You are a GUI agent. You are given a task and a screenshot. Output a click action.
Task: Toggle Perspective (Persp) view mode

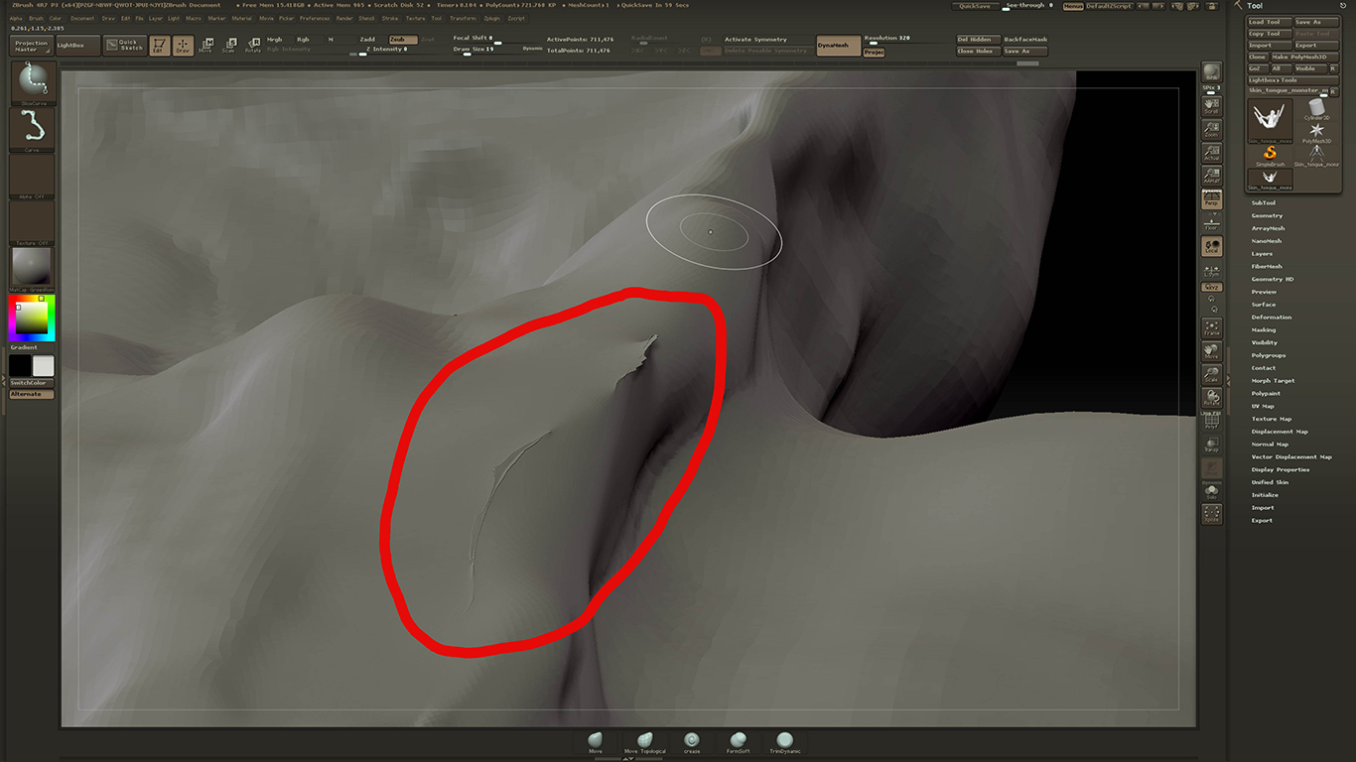1211,199
